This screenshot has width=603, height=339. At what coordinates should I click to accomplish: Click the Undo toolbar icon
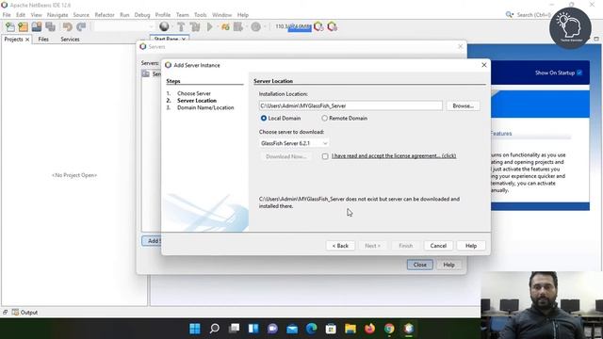click(67, 26)
